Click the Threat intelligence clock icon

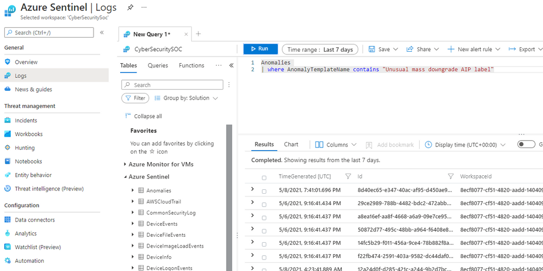(x=8, y=189)
